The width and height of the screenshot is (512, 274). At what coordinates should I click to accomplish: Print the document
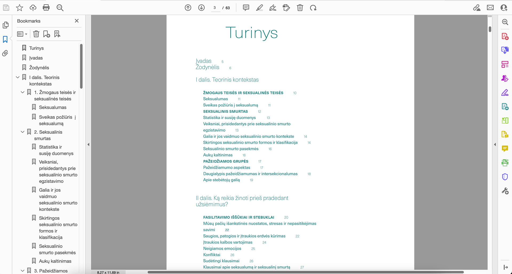[x=46, y=8]
